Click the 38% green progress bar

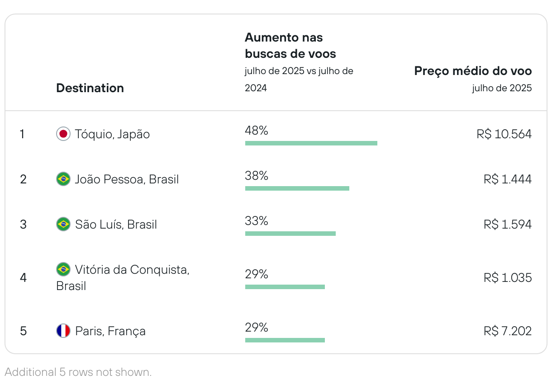pyautogui.click(x=297, y=188)
